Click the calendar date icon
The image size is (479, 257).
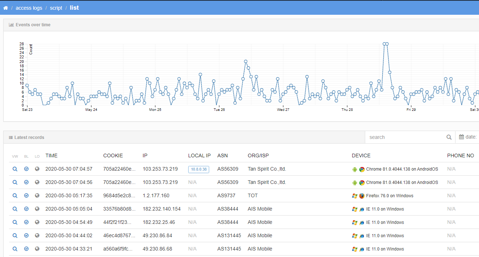461,137
